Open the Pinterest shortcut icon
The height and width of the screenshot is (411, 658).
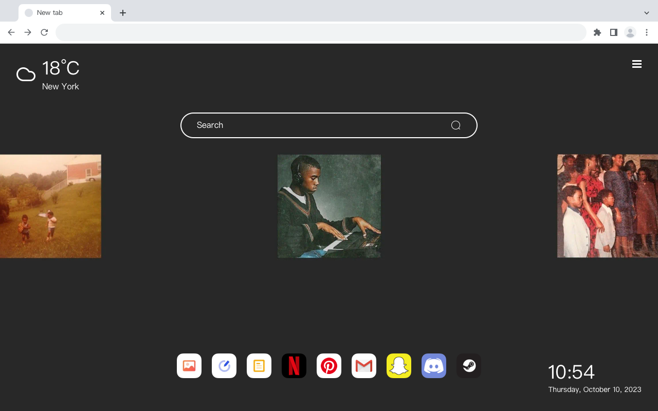[x=329, y=366]
